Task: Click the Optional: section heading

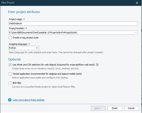Action: pos(15,60)
